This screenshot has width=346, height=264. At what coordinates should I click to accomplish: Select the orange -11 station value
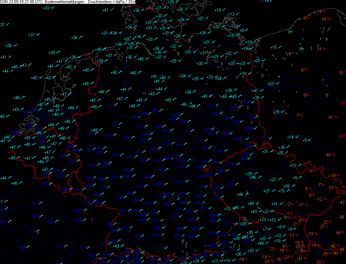click(318, 49)
